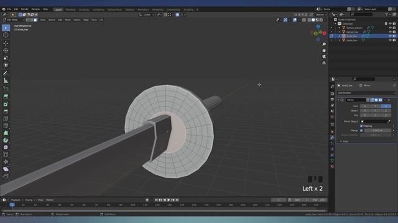Play the animation in timeline
The width and height of the screenshot is (398, 223).
tap(169, 200)
